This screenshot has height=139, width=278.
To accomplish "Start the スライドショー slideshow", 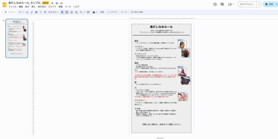I will (x=247, y=4).
